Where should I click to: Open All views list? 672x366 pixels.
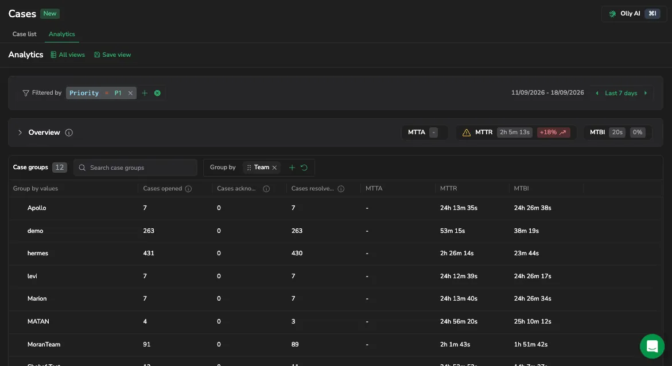[68, 55]
